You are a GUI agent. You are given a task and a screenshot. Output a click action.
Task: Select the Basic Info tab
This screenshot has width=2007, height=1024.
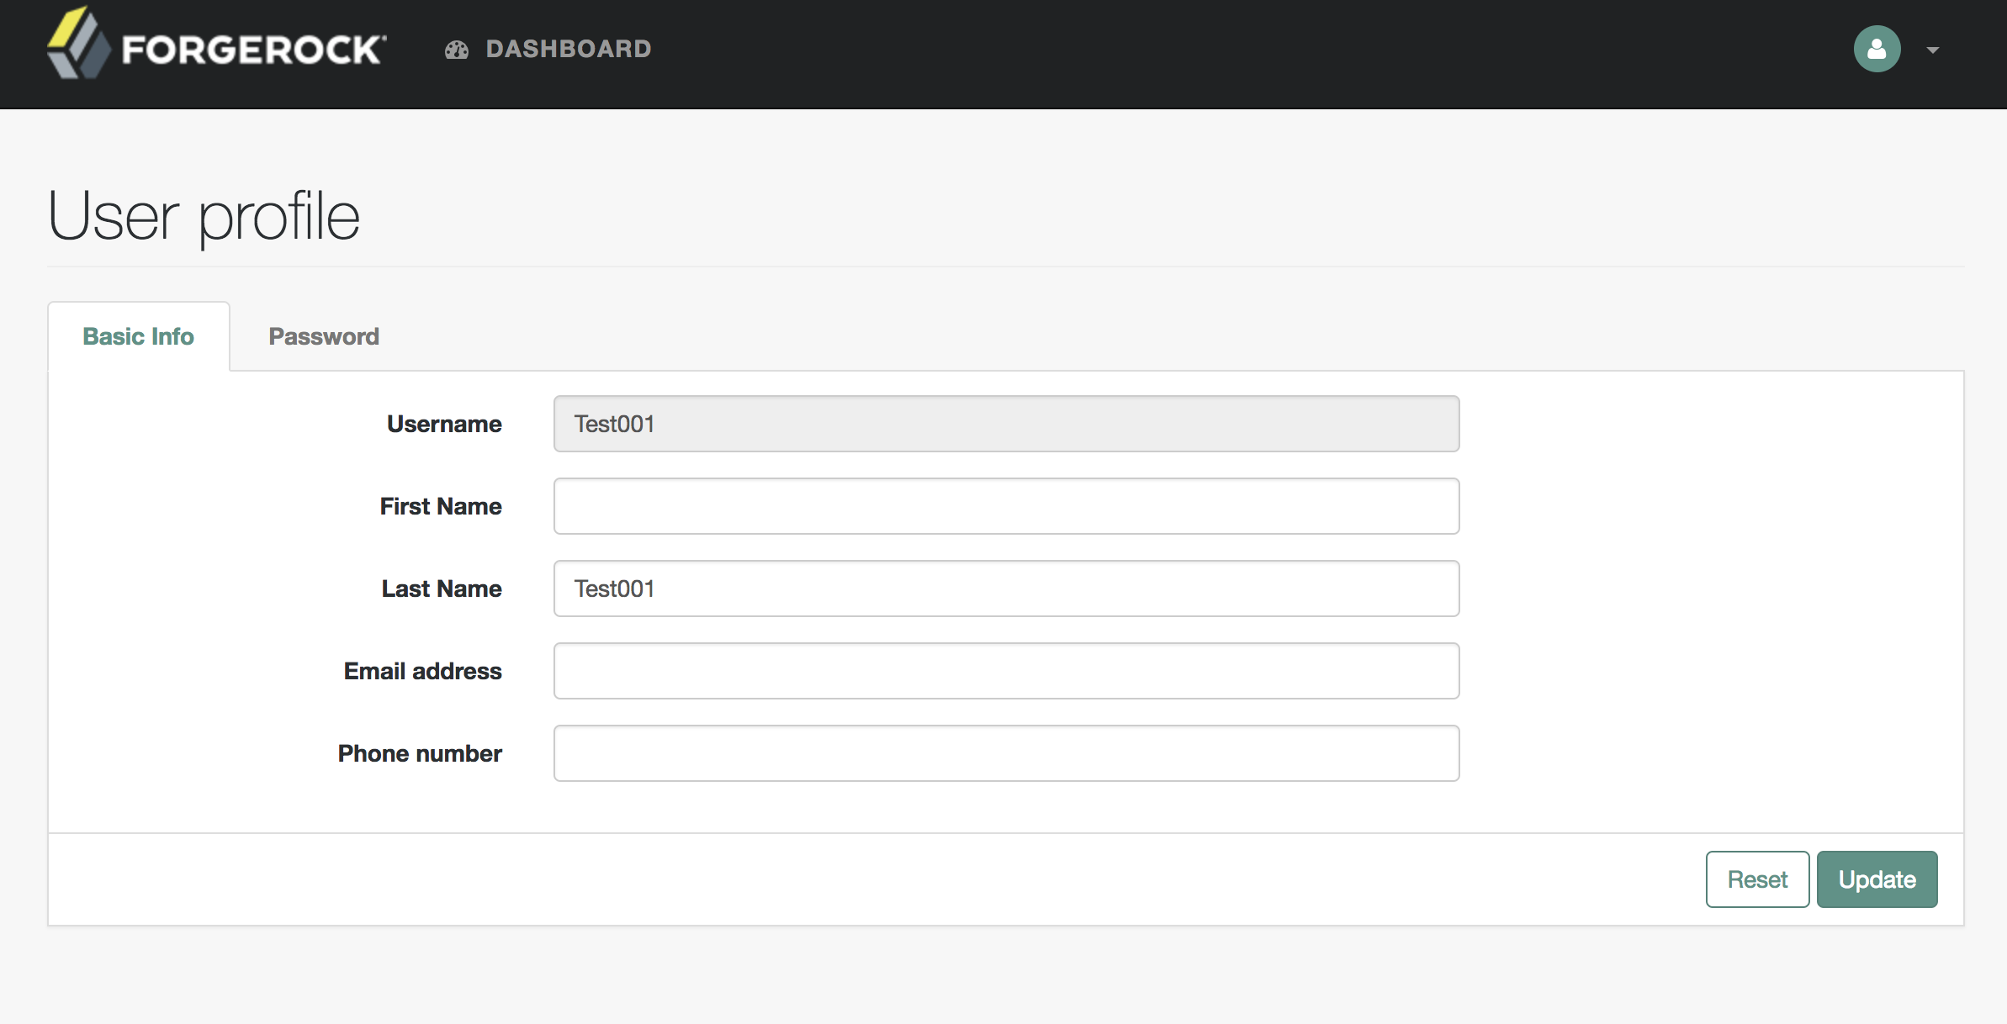[x=138, y=336]
